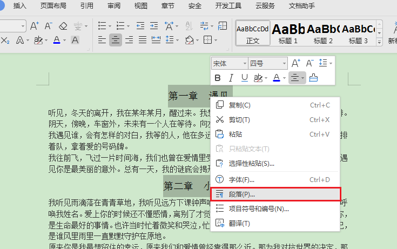Select the 审阅 ribbon tab

pyautogui.click(x=113, y=5)
